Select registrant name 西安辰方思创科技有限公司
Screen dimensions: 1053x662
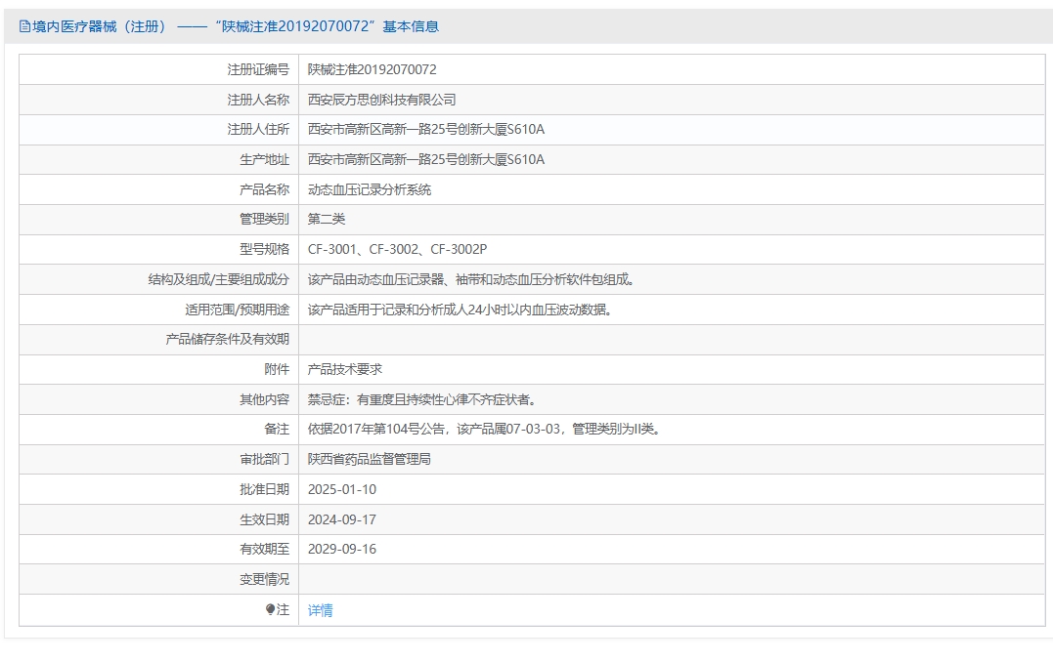(381, 100)
